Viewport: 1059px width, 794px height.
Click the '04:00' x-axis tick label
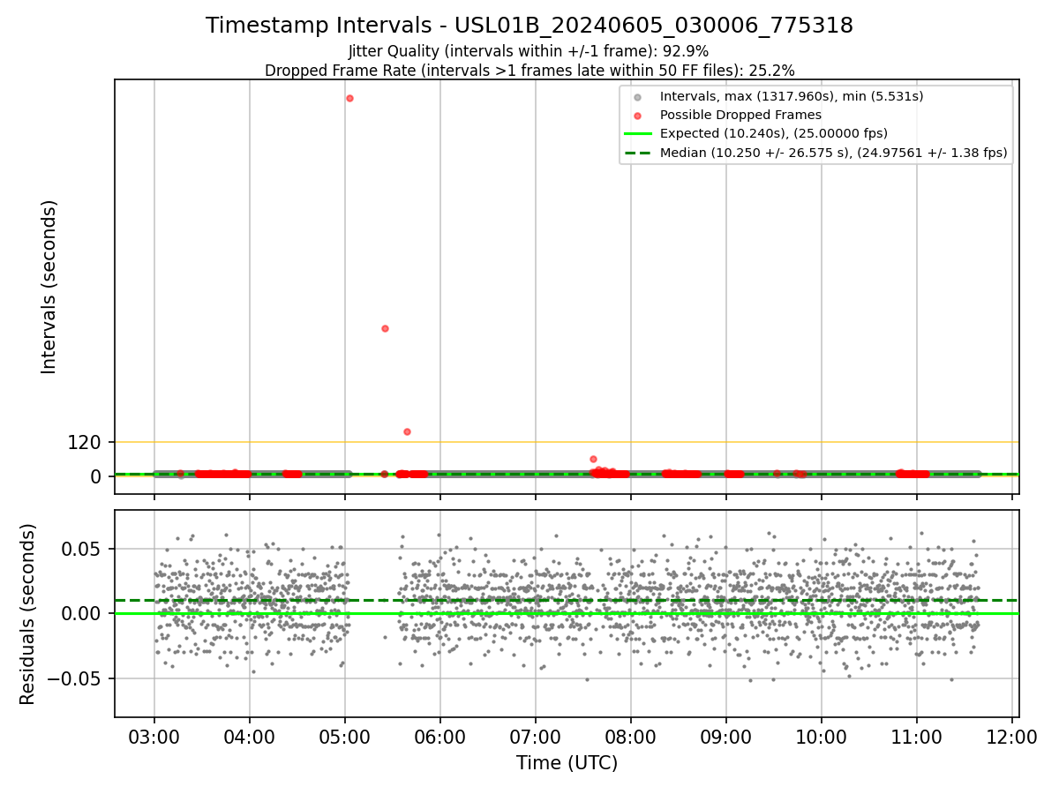click(250, 738)
